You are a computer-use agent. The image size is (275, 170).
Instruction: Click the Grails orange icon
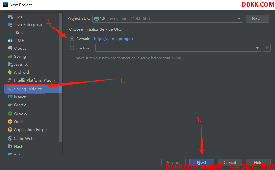pos(10,121)
